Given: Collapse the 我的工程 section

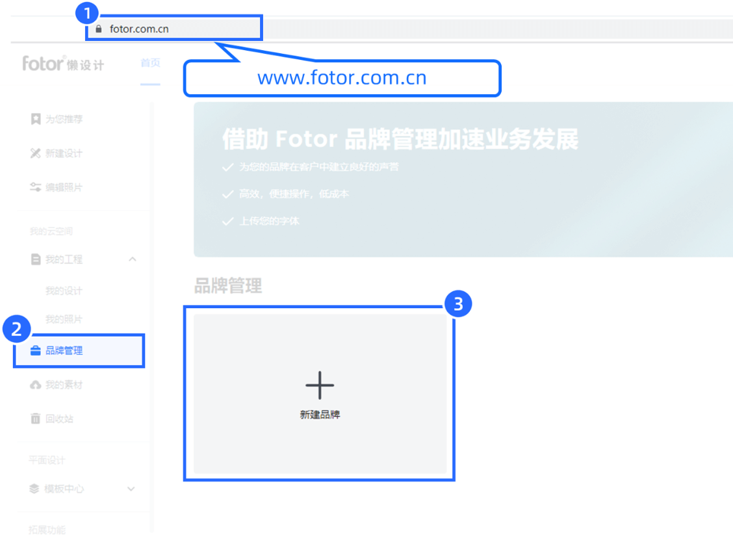Looking at the screenshot, I should coord(133,259).
